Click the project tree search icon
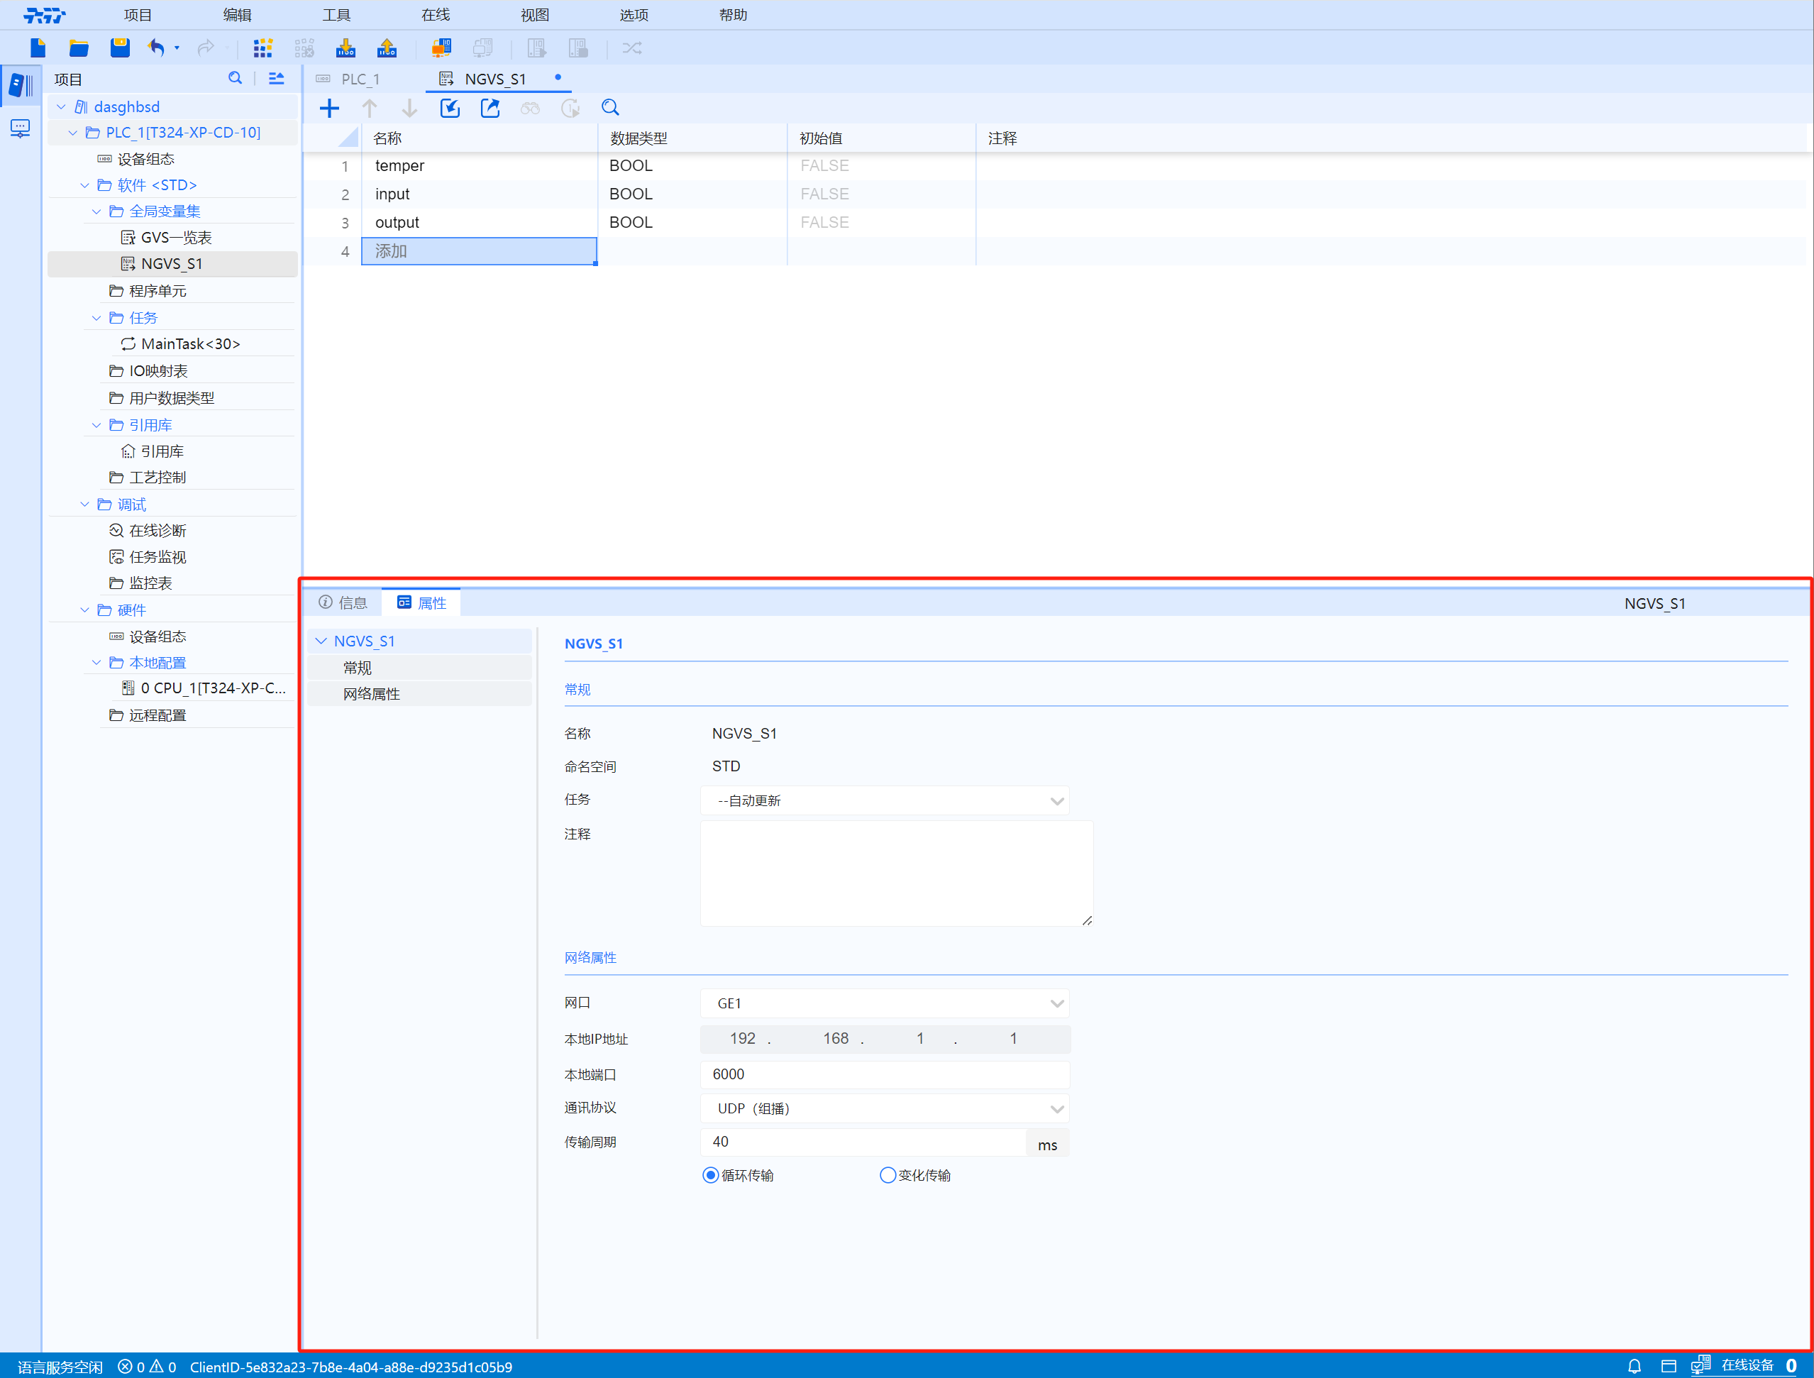The width and height of the screenshot is (1814, 1378). [x=236, y=79]
